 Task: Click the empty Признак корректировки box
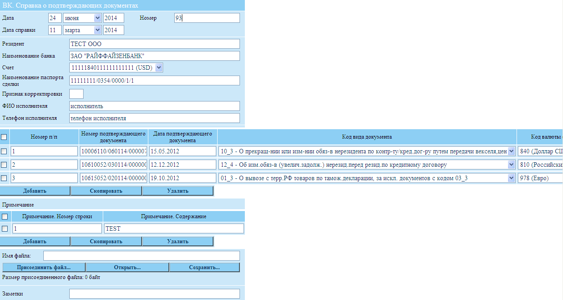[x=76, y=94]
